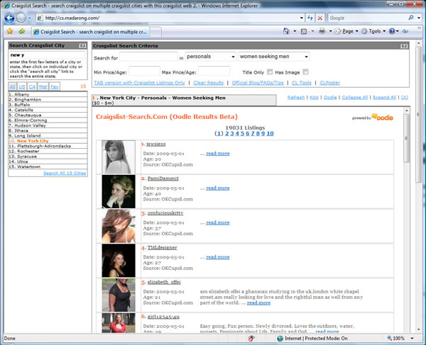
Task: Stop page loading with the red X icon
Action: pos(322,18)
